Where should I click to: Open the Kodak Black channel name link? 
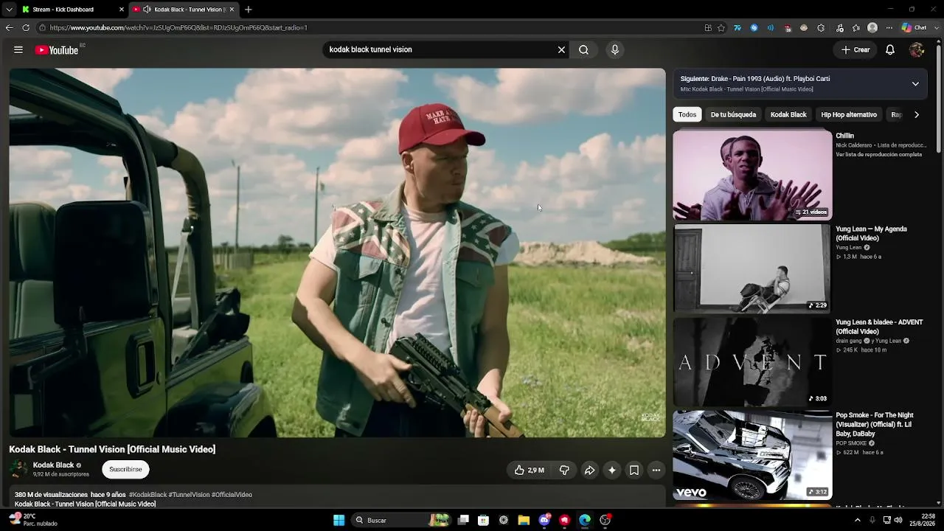click(53, 465)
